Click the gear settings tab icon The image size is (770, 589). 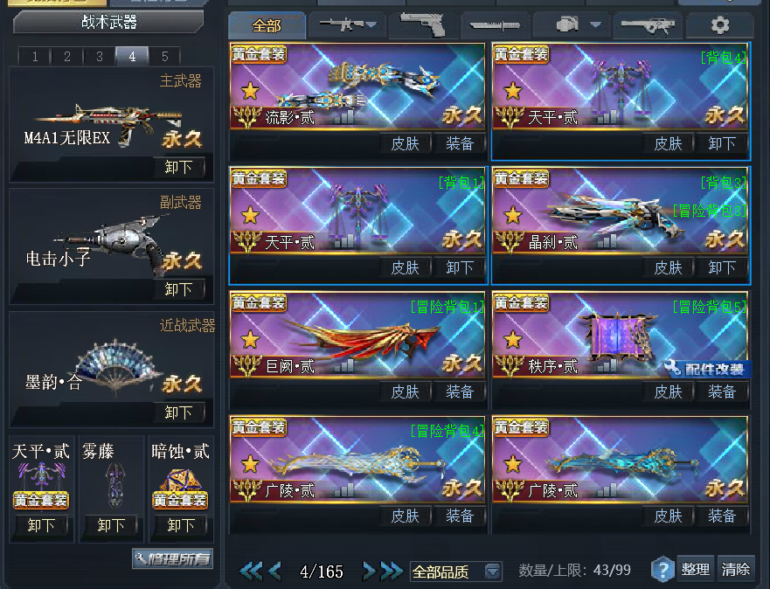click(x=719, y=24)
